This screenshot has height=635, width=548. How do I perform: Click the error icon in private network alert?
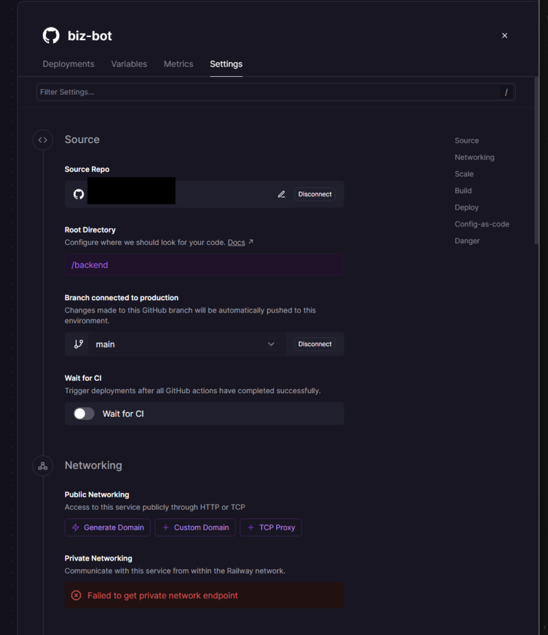pos(76,595)
